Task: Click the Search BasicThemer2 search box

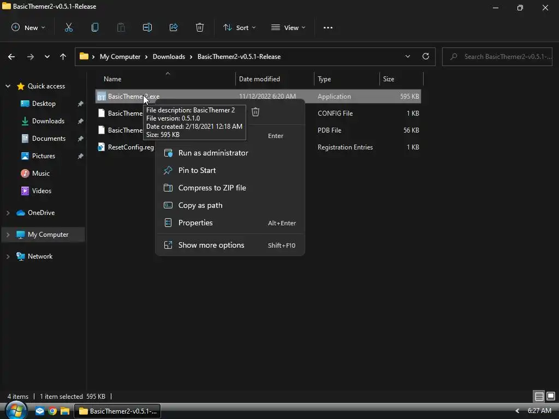Action: [x=497, y=57]
